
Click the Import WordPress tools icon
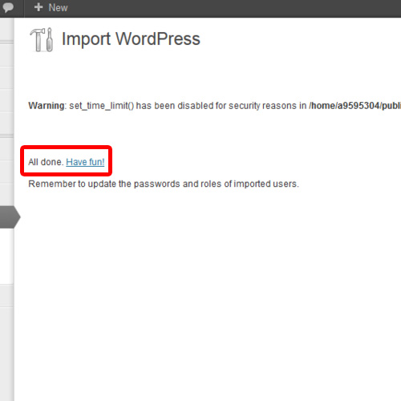click(x=42, y=39)
